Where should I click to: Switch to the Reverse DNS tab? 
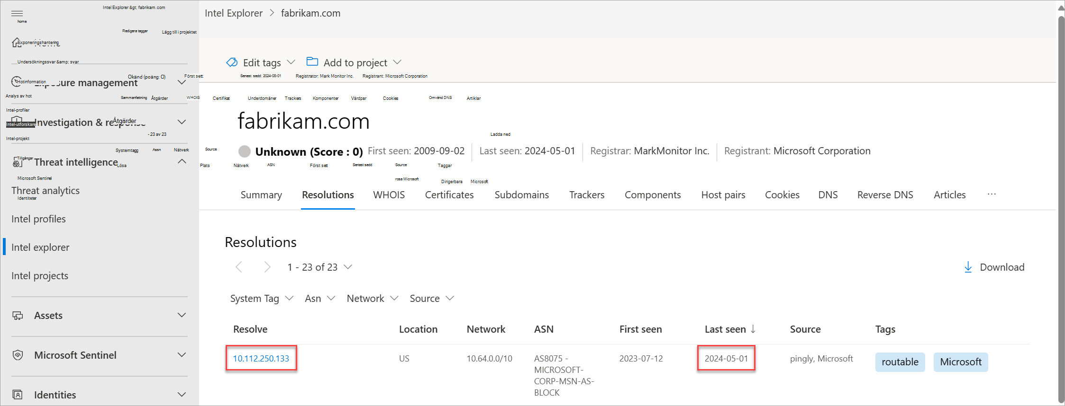[885, 195]
